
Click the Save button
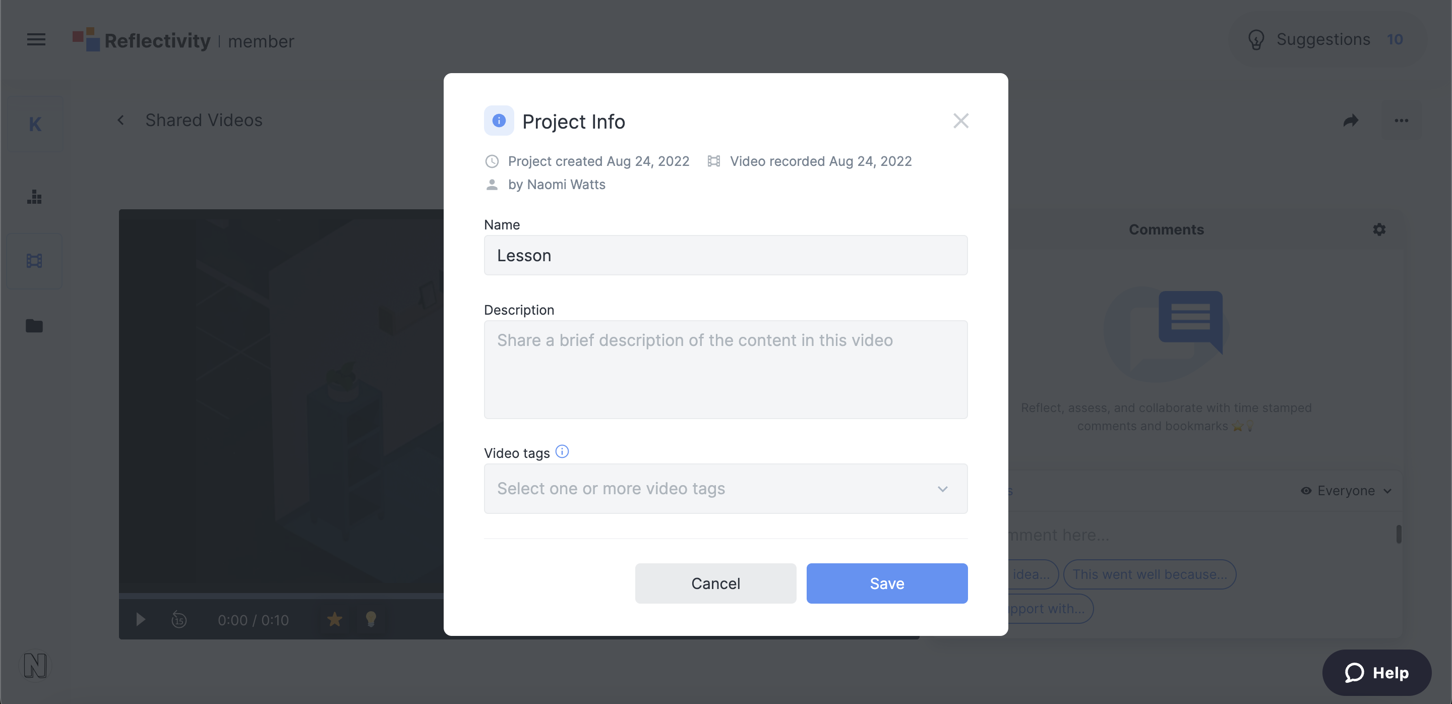pyautogui.click(x=887, y=582)
